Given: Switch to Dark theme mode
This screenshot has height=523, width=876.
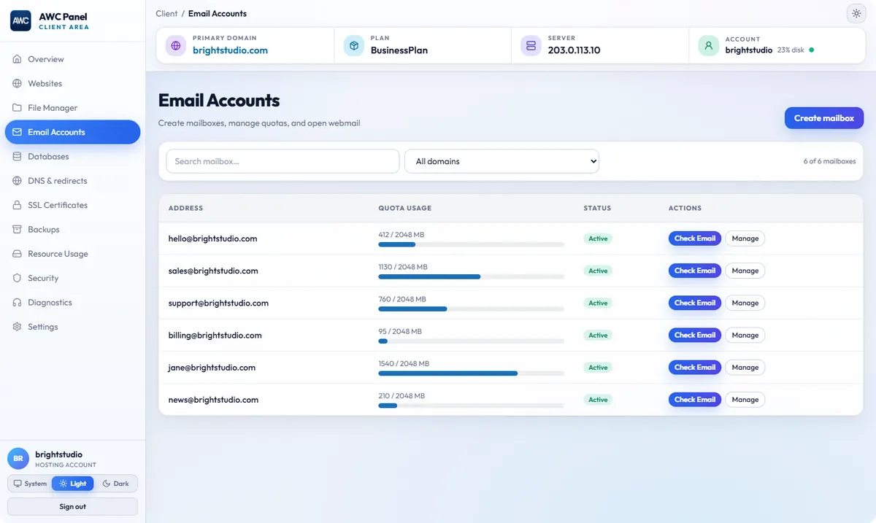Looking at the screenshot, I should tap(115, 484).
